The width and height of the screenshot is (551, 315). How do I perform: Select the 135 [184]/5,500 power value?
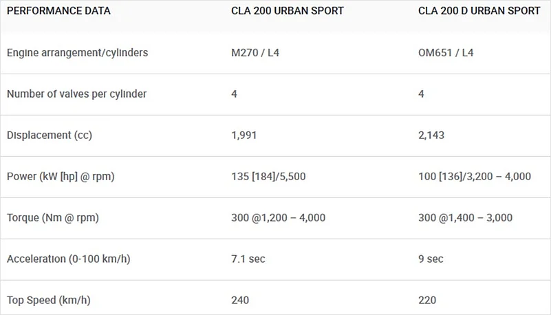click(x=268, y=176)
